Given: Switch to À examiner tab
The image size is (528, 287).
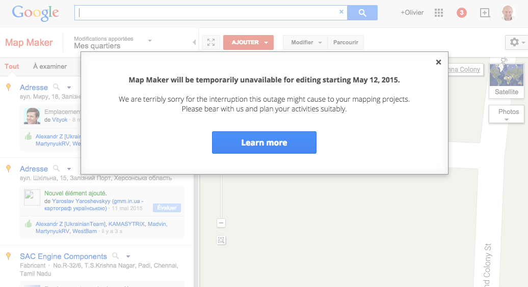Looking at the screenshot, I should [x=50, y=66].
